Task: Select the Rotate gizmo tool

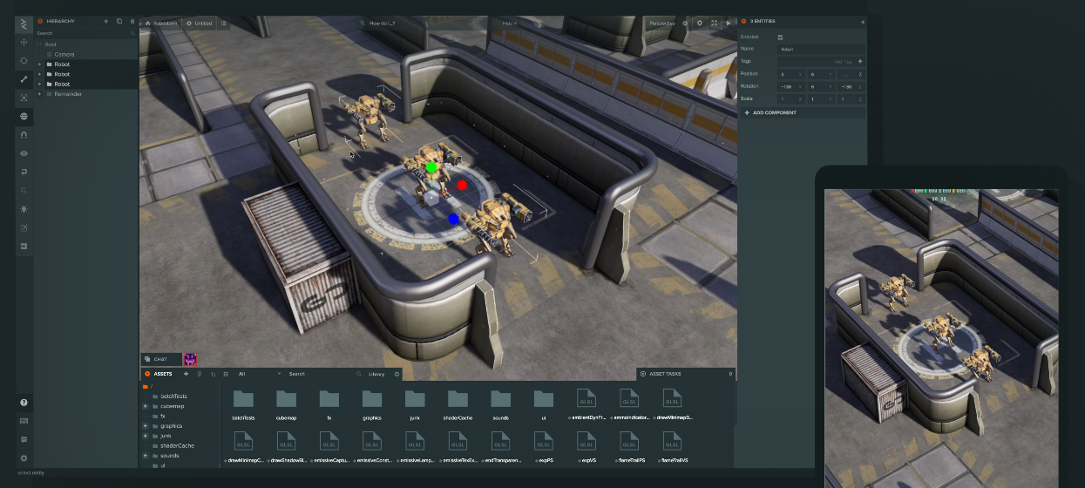Action: pos(24,60)
